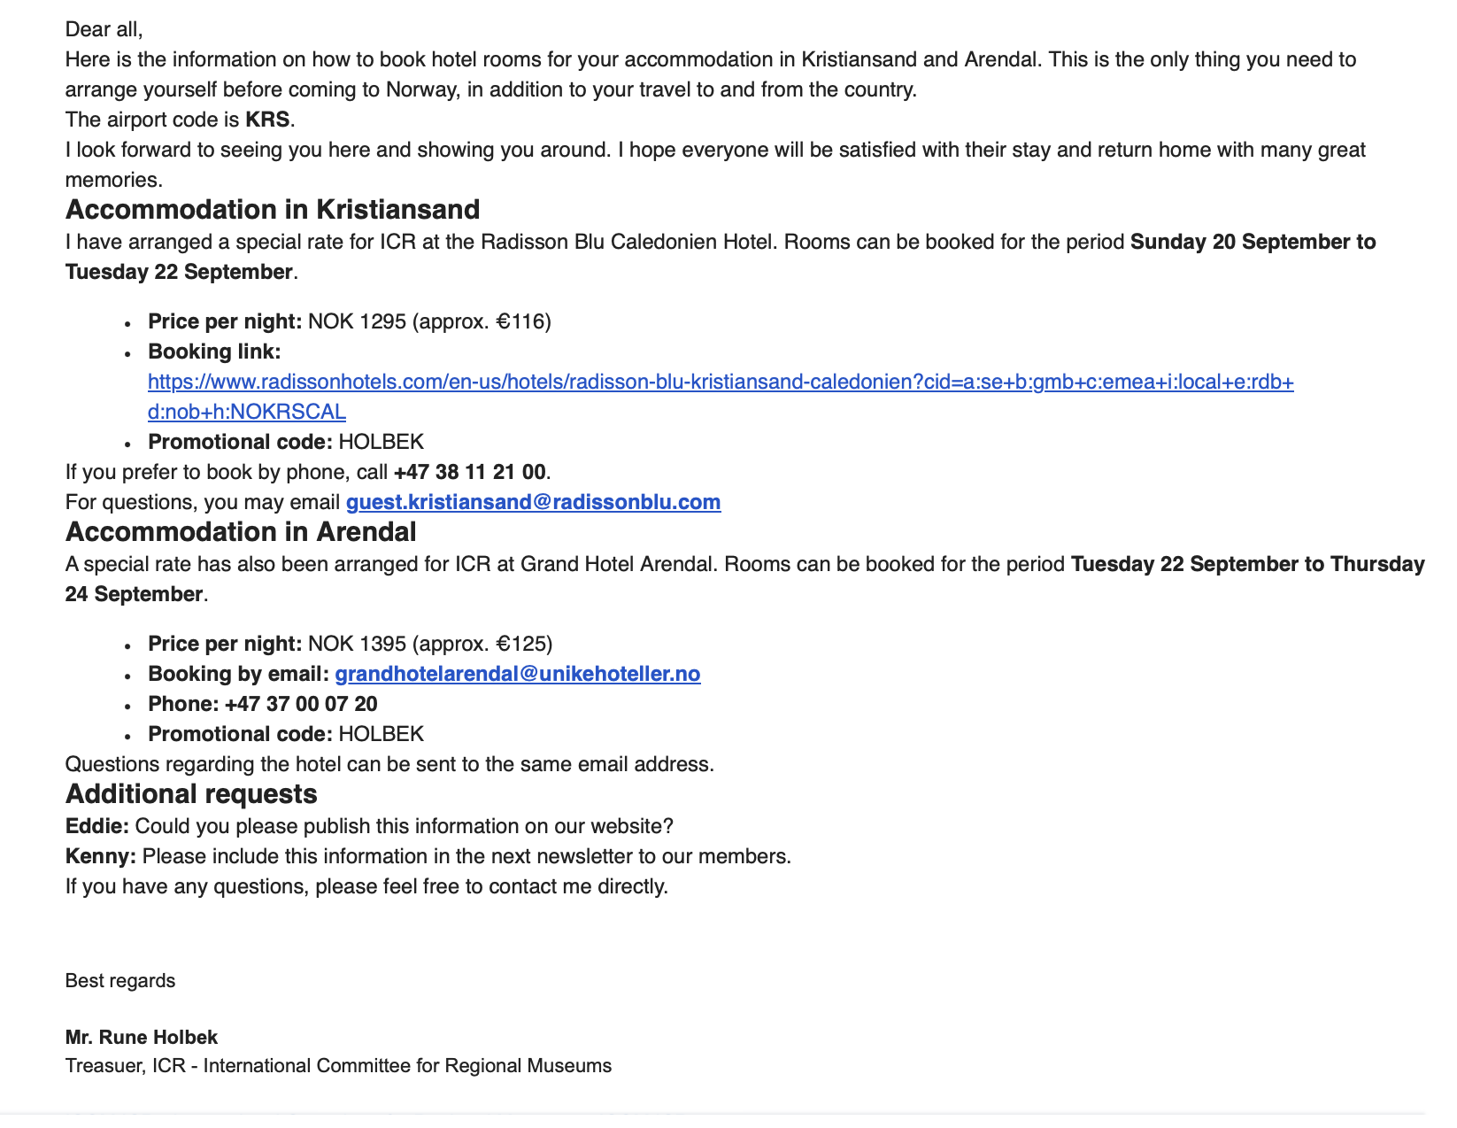This screenshot has height=1128, width=1457.
Task: Click the "Accommodation in Arendal" heading
Action: coord(241,532)
